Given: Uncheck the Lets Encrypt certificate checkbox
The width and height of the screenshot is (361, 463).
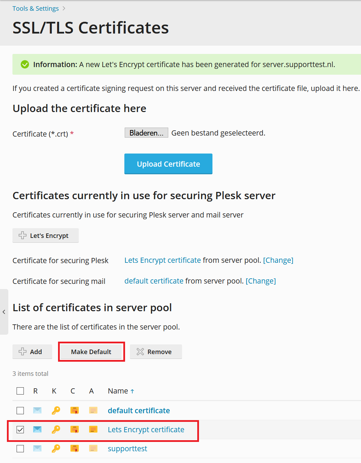Looking at the screenshot, I should point(20,429).
